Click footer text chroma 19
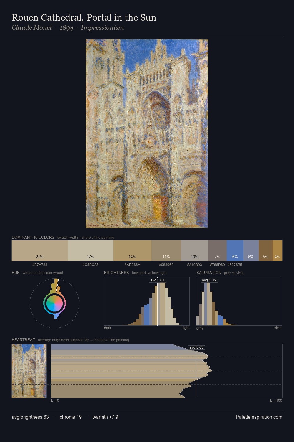This screenshot has height=442, width=294. coord(71,417)
